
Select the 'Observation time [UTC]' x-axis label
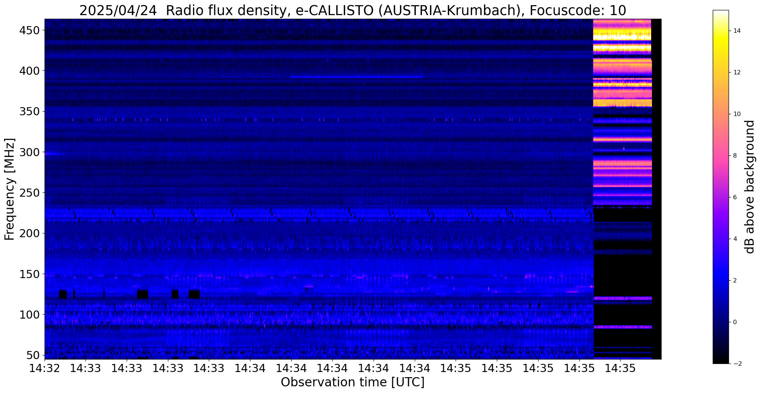(x=353, y=382)
